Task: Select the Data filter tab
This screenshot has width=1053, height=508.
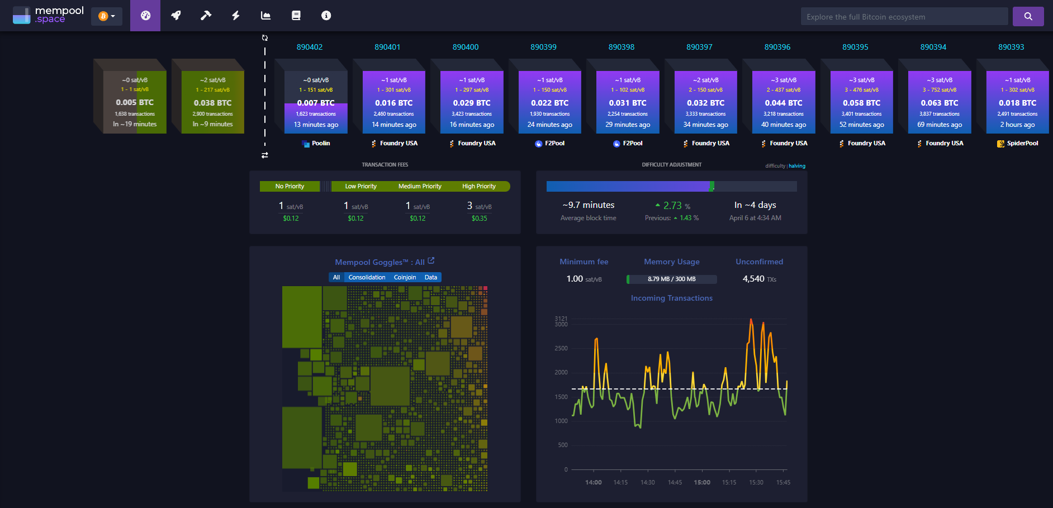Action: (x=431, y=277)
